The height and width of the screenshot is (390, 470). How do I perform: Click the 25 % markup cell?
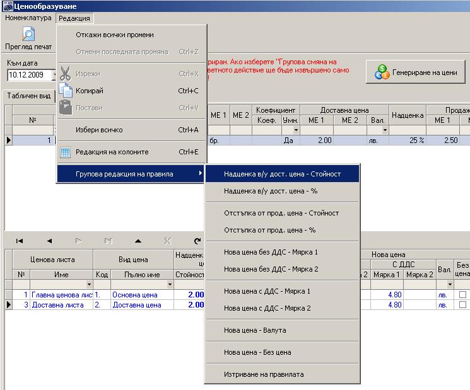point(408,141)
